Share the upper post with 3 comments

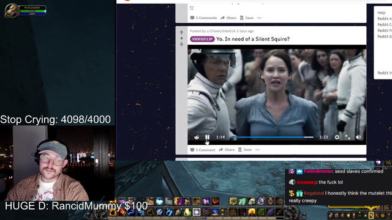(x=228, y=18)
